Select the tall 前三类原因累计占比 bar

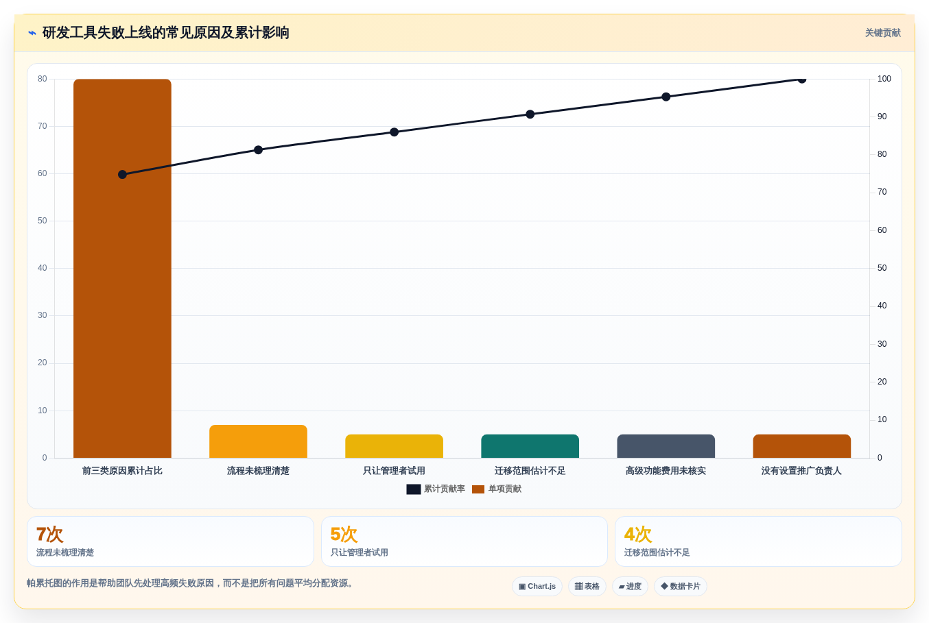(x=122, y=269)
